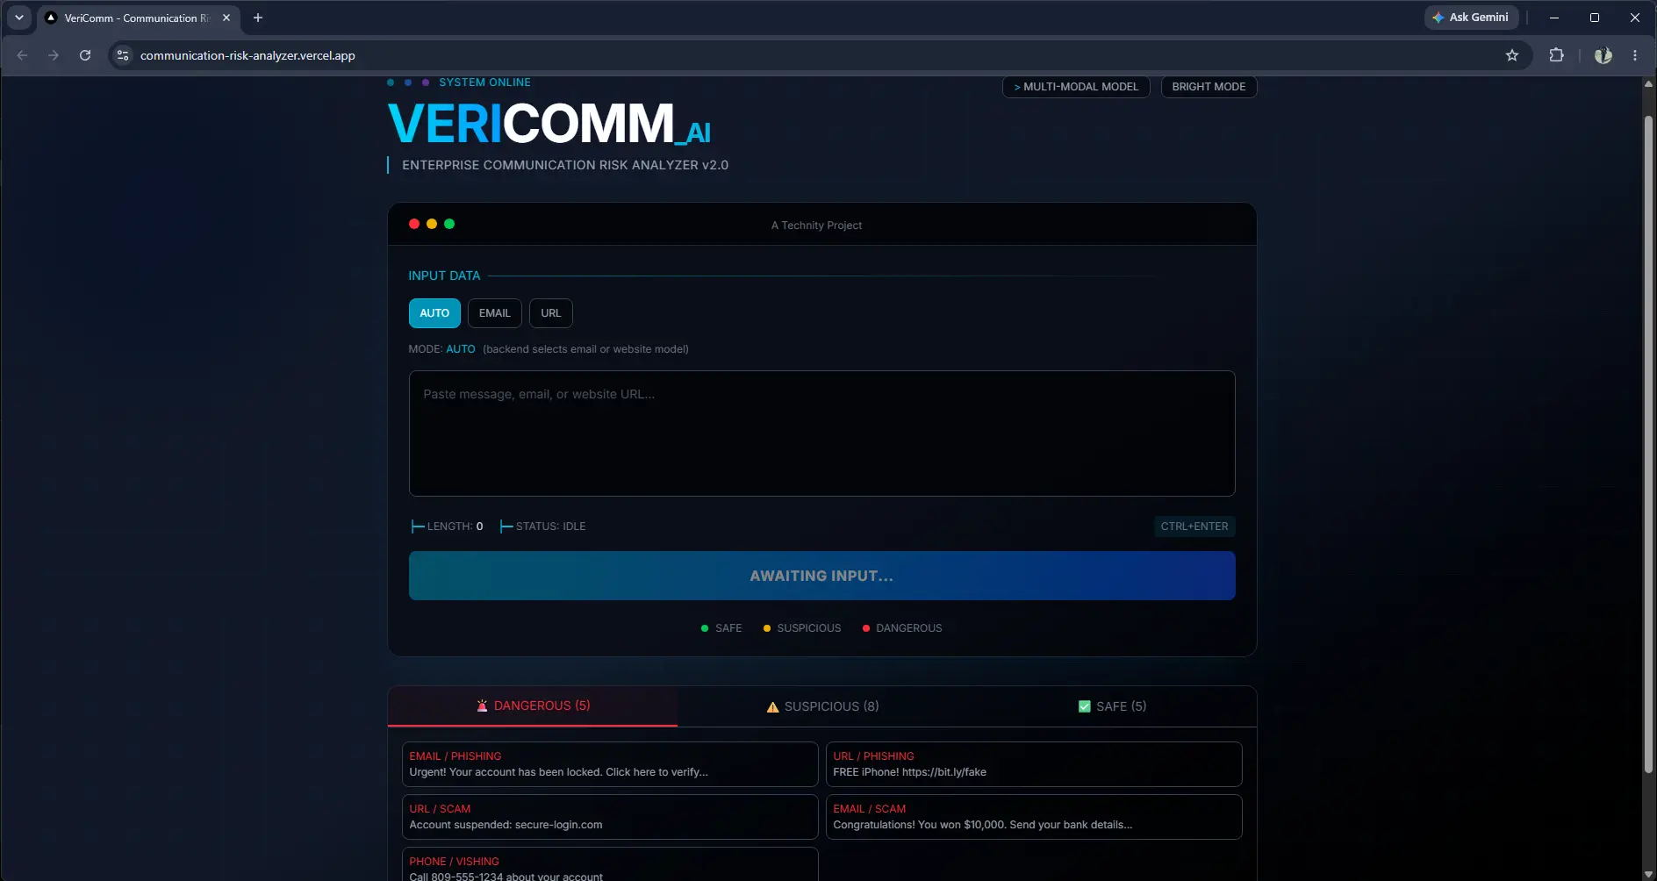Select the secure-login.com scam example
The image size is (1657, 881).
610,817
